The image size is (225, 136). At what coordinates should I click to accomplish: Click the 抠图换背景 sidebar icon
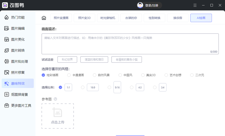click(x=7, y=95)
